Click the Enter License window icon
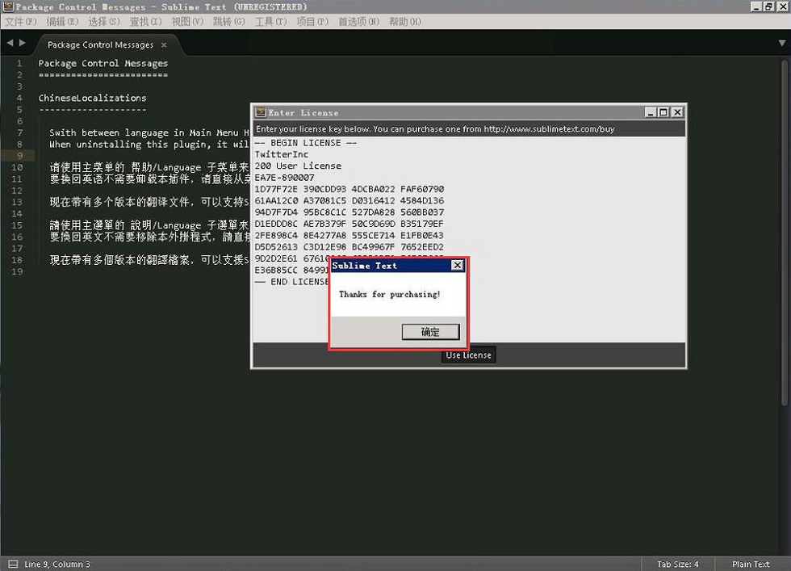Screen dimensions: 791x571 260,112
